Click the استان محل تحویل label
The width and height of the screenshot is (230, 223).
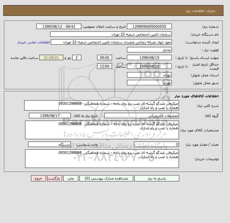(205, 75)
